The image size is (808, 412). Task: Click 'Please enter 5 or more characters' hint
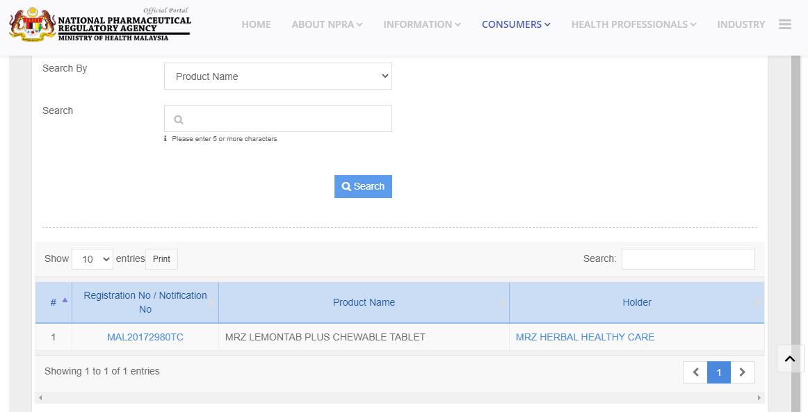224,139
